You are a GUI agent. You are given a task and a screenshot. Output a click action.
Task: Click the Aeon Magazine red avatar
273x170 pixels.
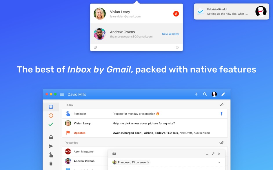[x=68, y=152]
